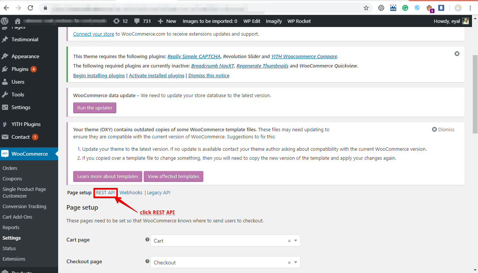Open the NEW extension icon

pyautogui.click(x=393, y=8)
